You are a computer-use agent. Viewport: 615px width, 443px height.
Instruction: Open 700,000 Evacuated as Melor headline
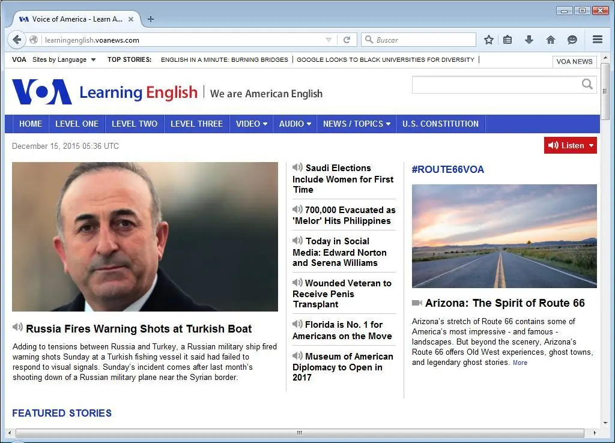344,215
